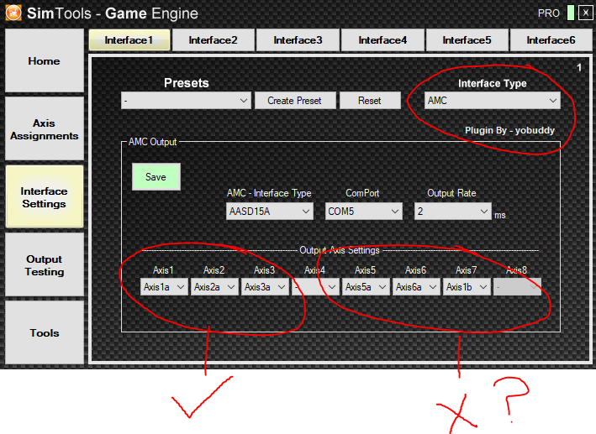The height and width of the screenshot is (434, 596).
Task: Click the 'AMC Output' group label
Action: click(x=152, y=142)
